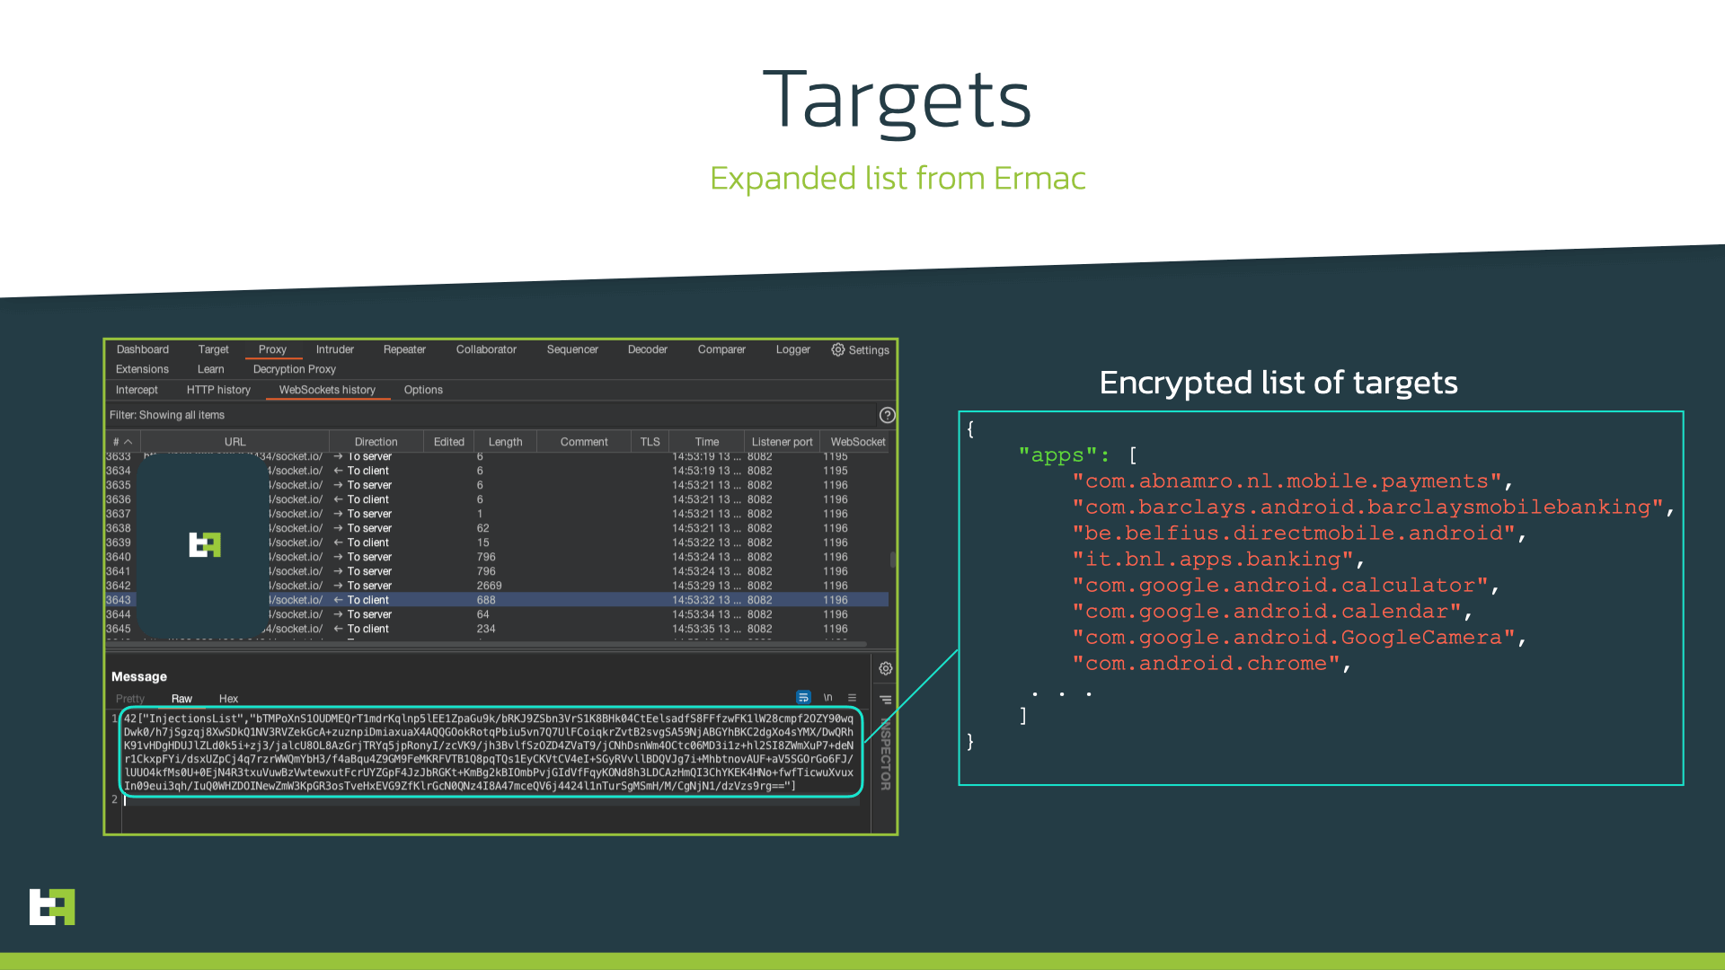This screenshot has width=1725, height=970.
Task: Select the Intruder tool icon
Action: (334, 349)
